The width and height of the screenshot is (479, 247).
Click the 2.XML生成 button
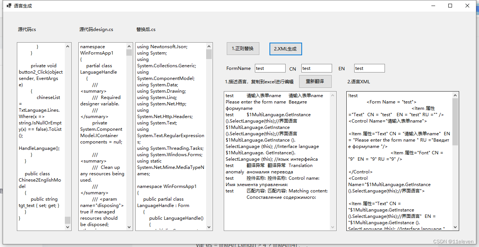[x=286, y=49]
